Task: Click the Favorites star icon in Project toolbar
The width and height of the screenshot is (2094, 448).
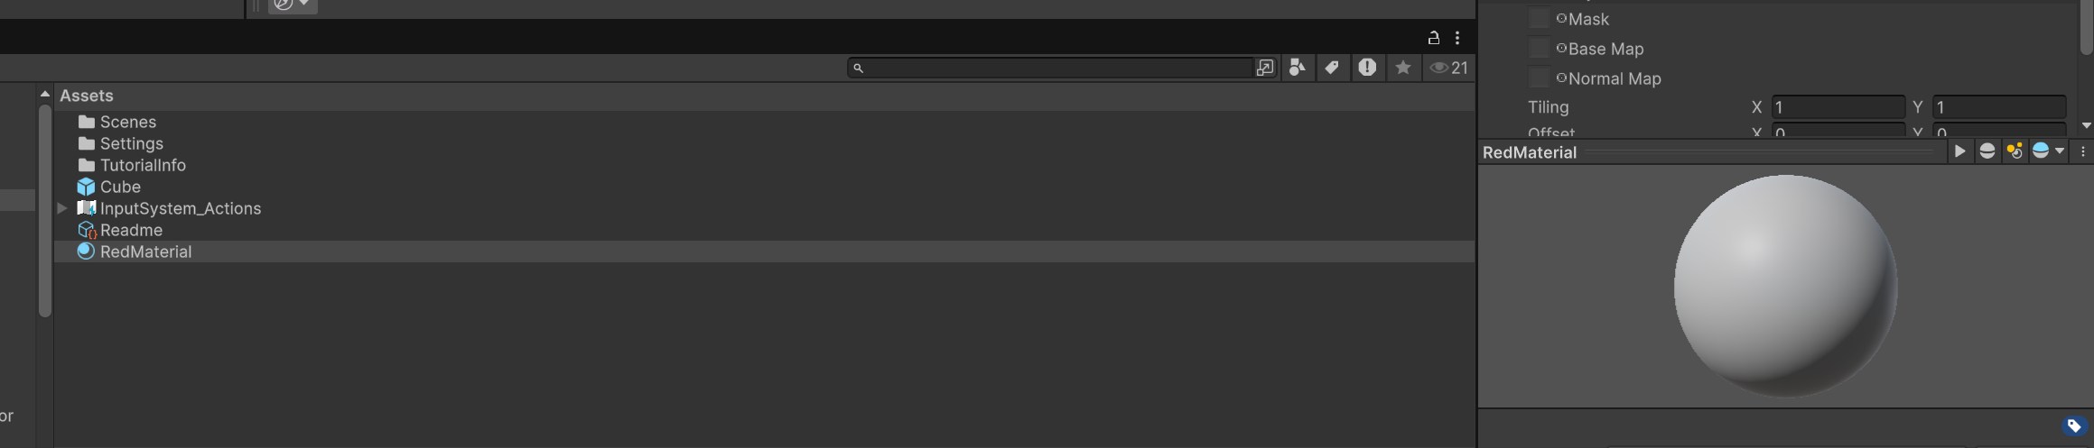Action: click(x=1402, y=68)
